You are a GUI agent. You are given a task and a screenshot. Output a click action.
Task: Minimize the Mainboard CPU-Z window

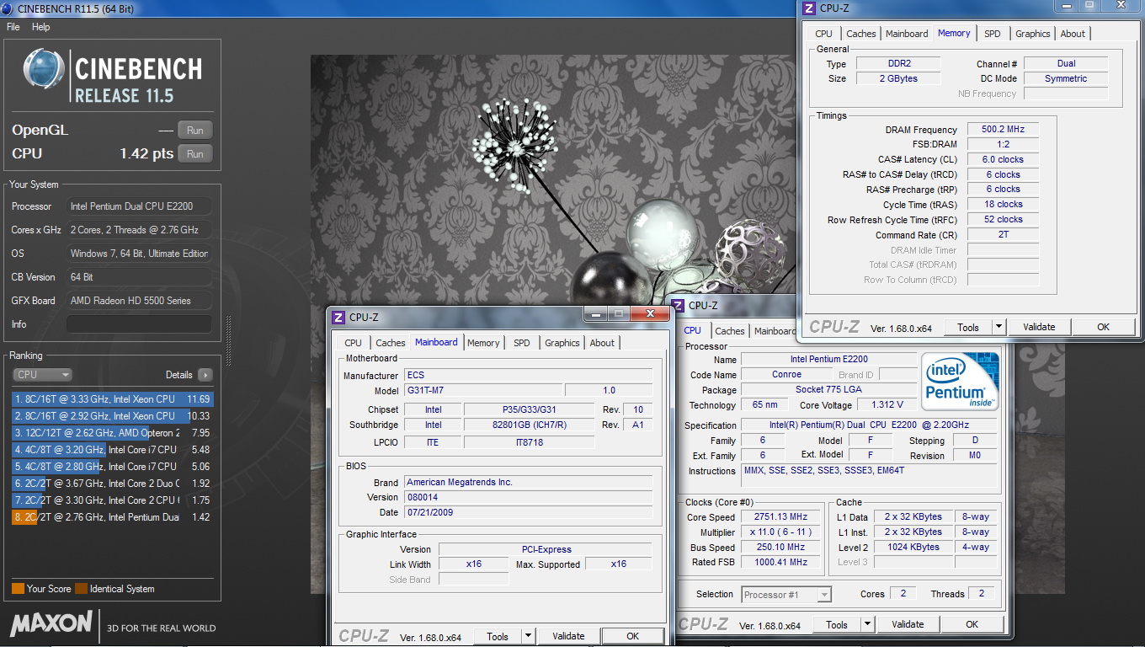click(596, 313)
